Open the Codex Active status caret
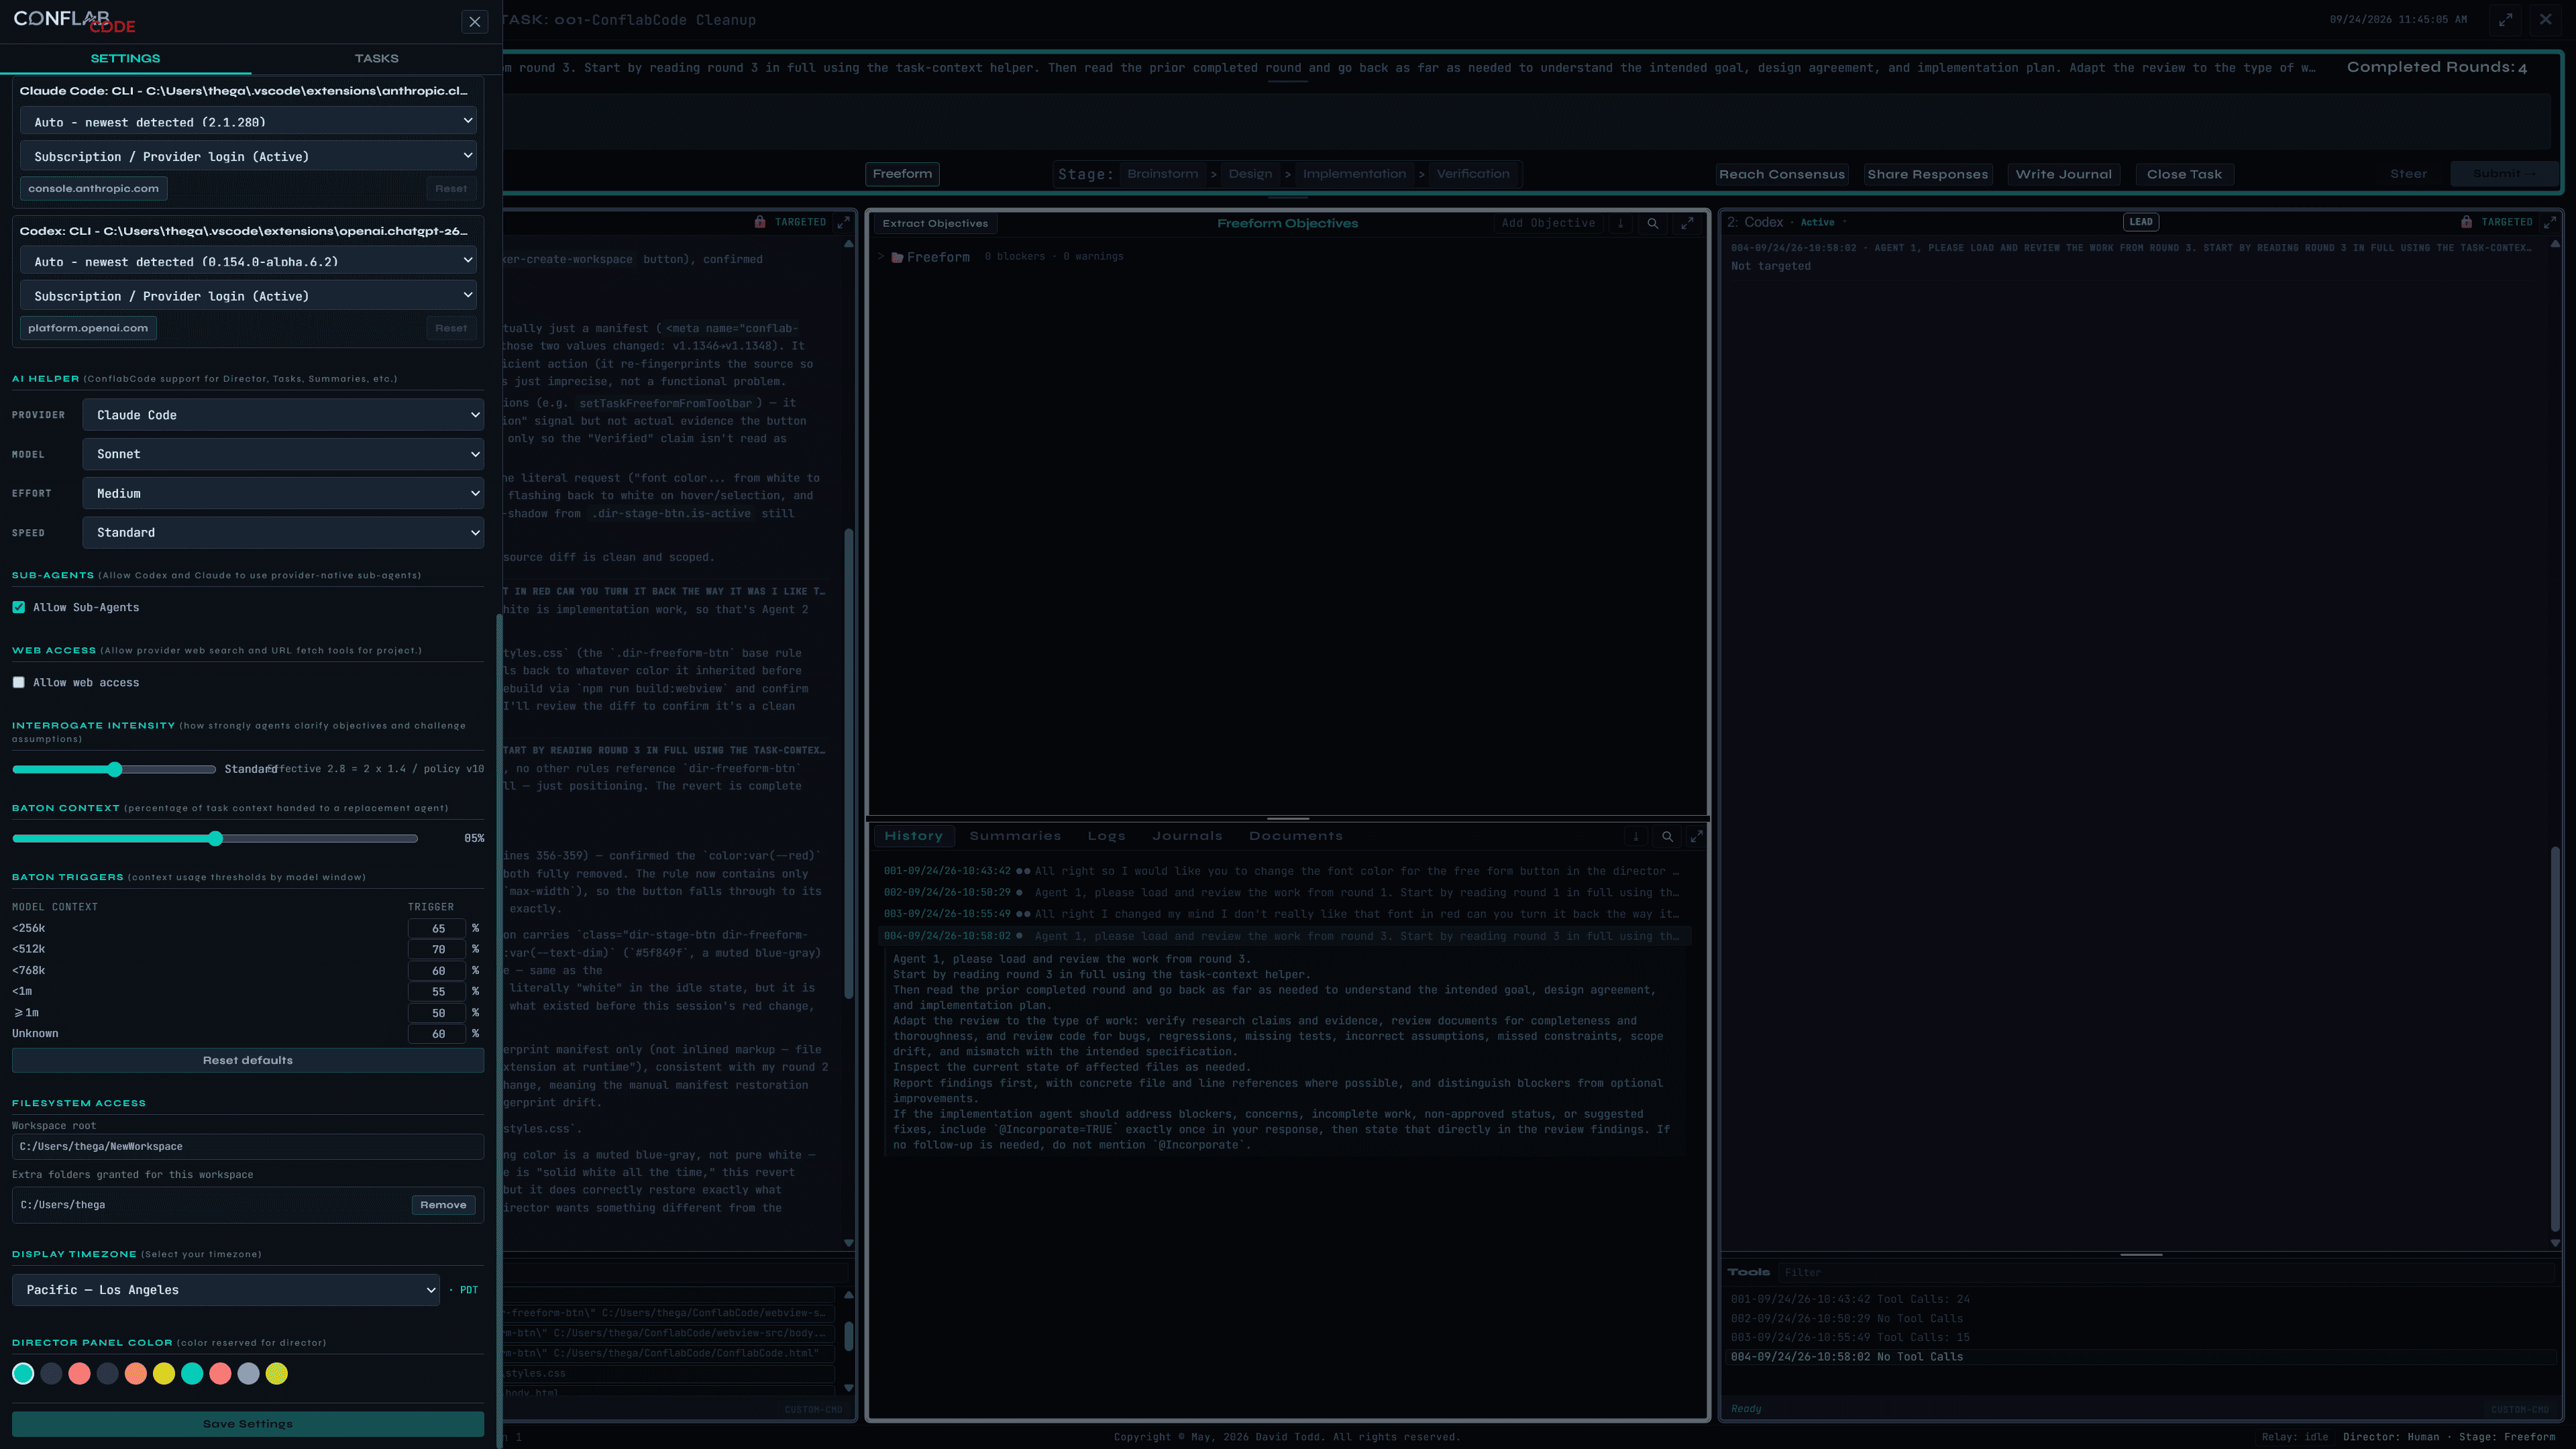2576x1449 pixels. pyautogui.click(x=1844, y=222)
